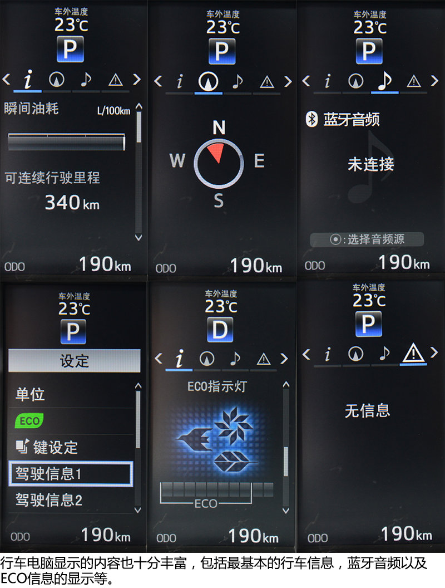Click the 选择音频源 button
Viewport: 445px width, 588px height.
(x=367, y=239)
